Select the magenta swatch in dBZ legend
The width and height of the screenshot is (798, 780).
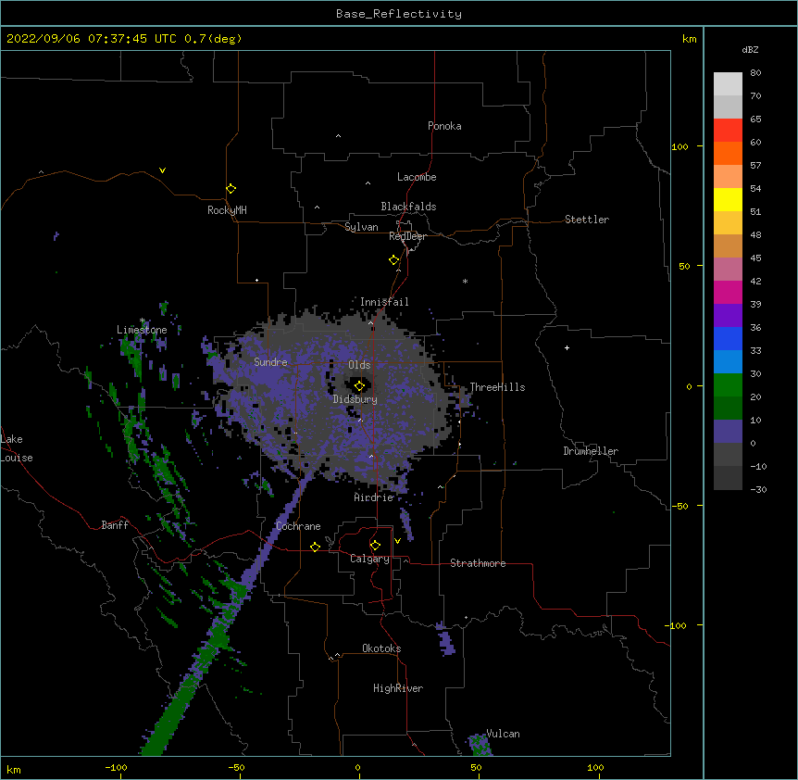[728, 292]
